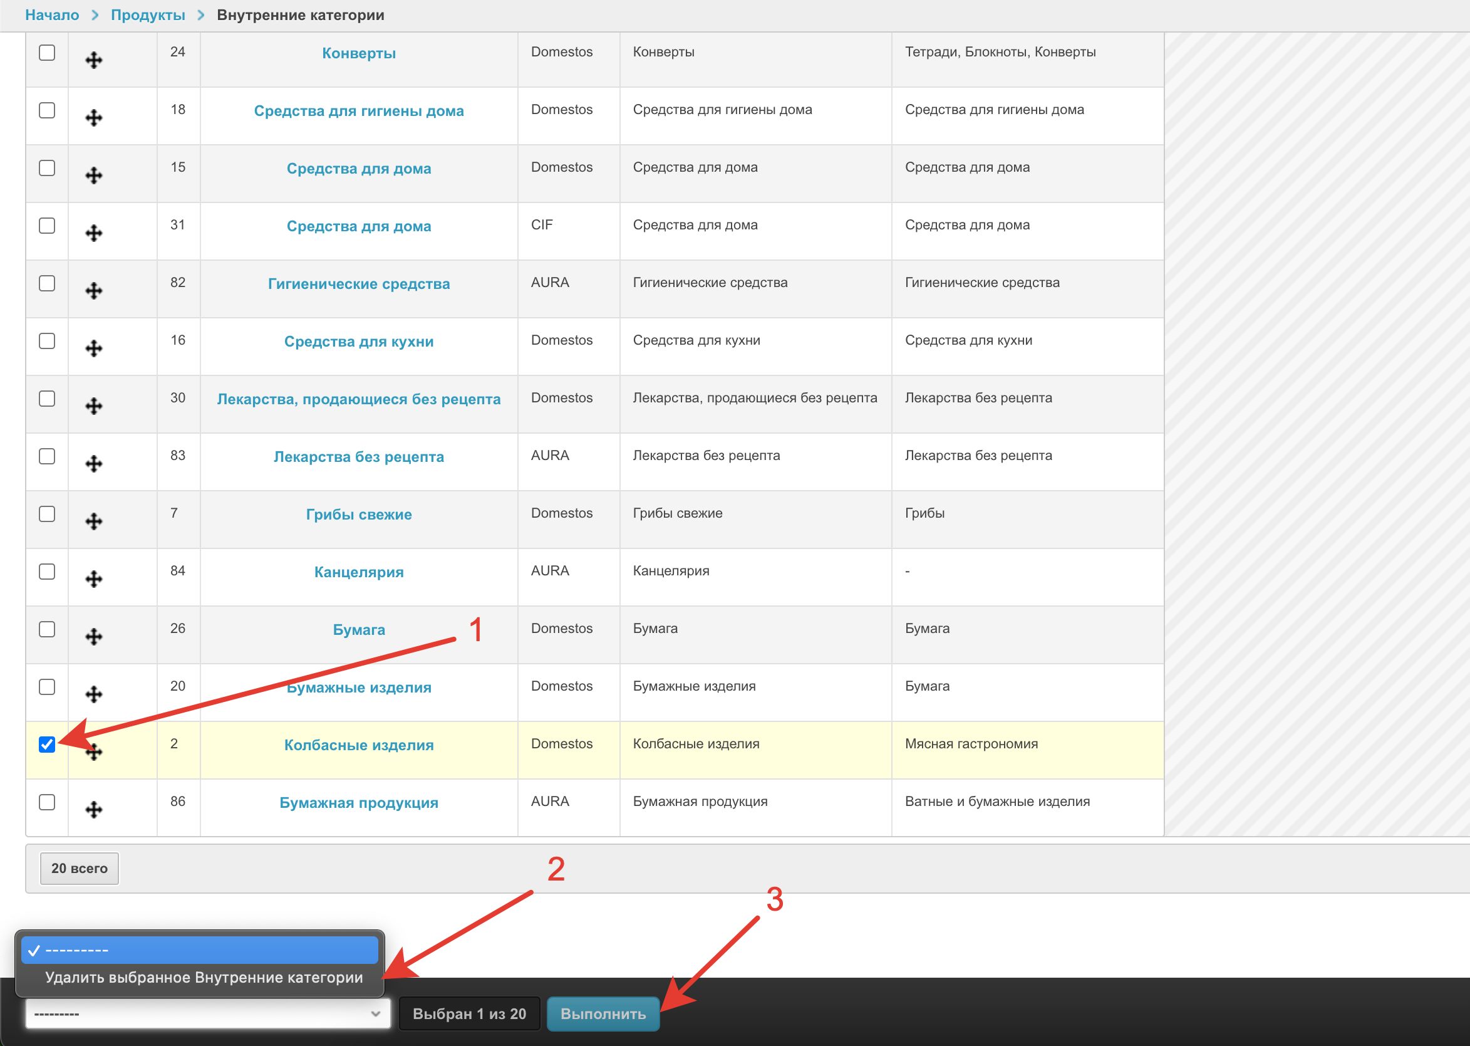Click the drag icon in Бумага row
The width and height of the screenshot is (1470, 1046).
click(94, 637)
